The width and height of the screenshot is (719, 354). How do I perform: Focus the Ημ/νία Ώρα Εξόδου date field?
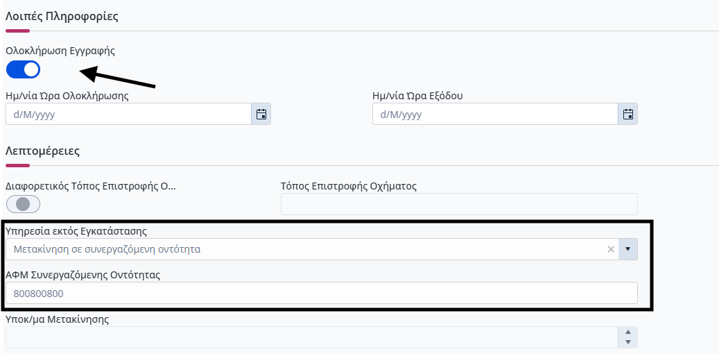tap(495, 114)
